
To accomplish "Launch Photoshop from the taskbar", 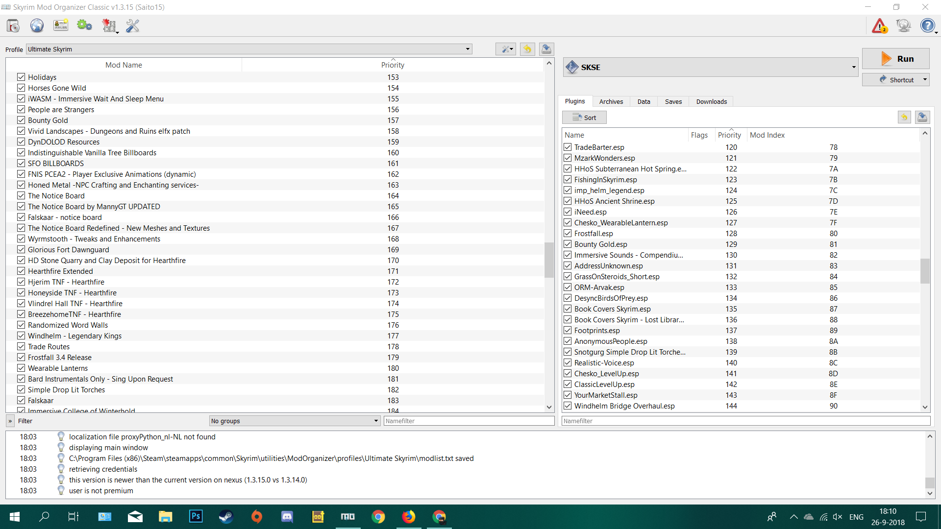I will tap(196, 517).
